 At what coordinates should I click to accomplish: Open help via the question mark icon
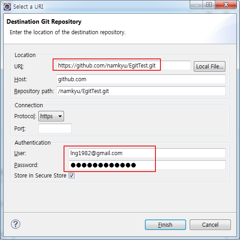pos(16,224)
